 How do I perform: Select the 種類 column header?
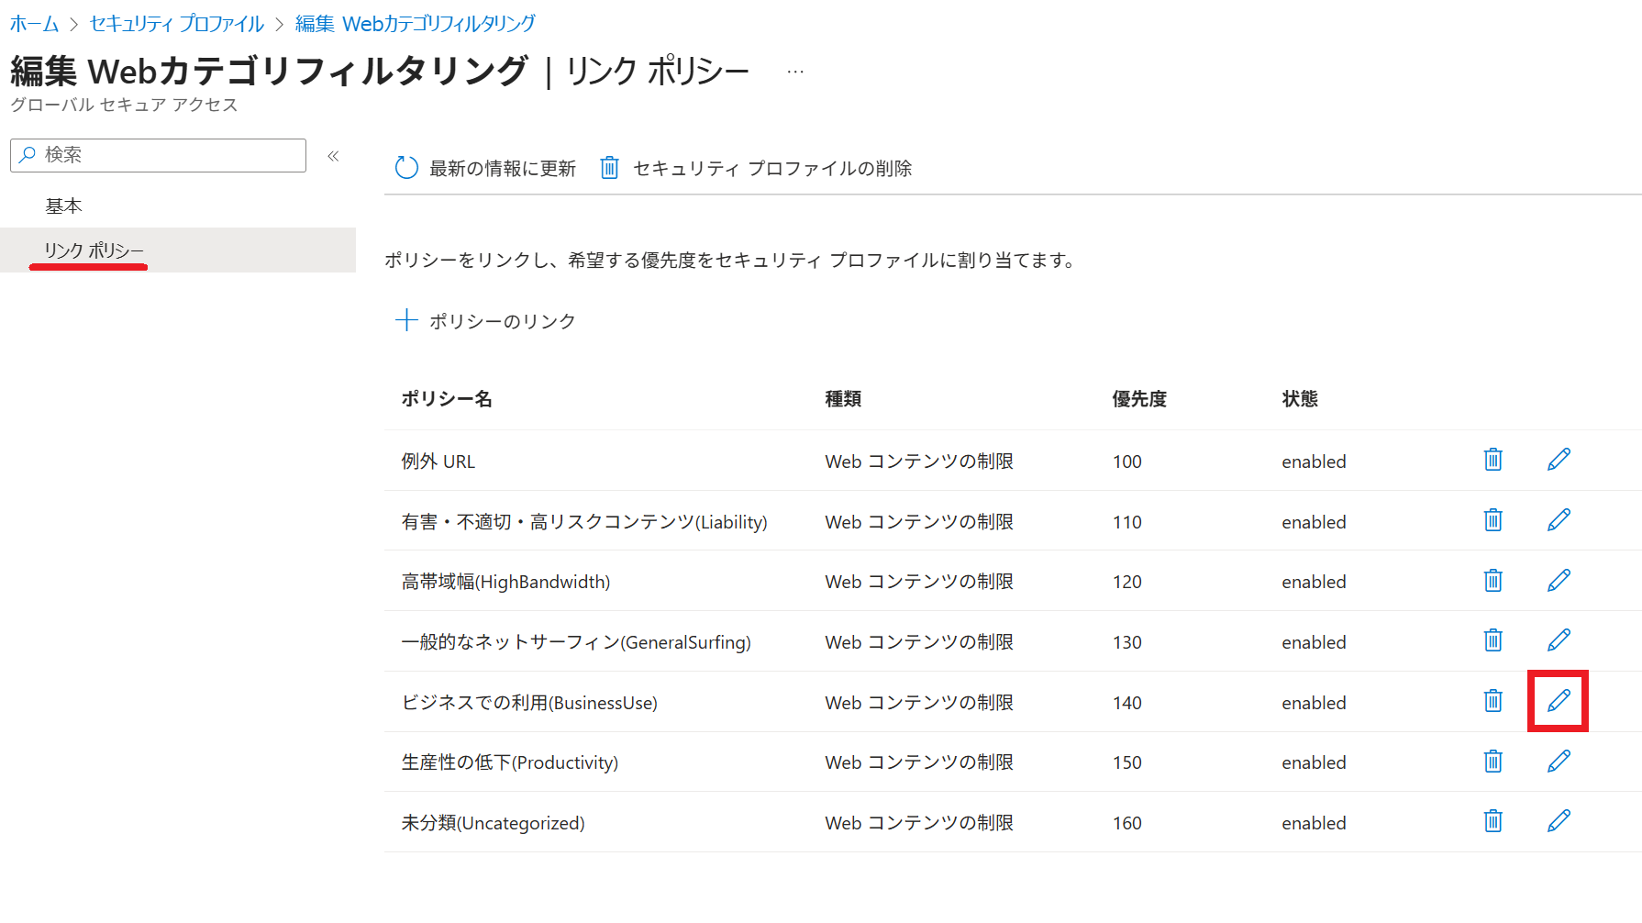pos(843,399)
